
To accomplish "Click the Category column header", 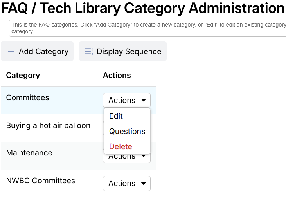I will pos(23,76).
